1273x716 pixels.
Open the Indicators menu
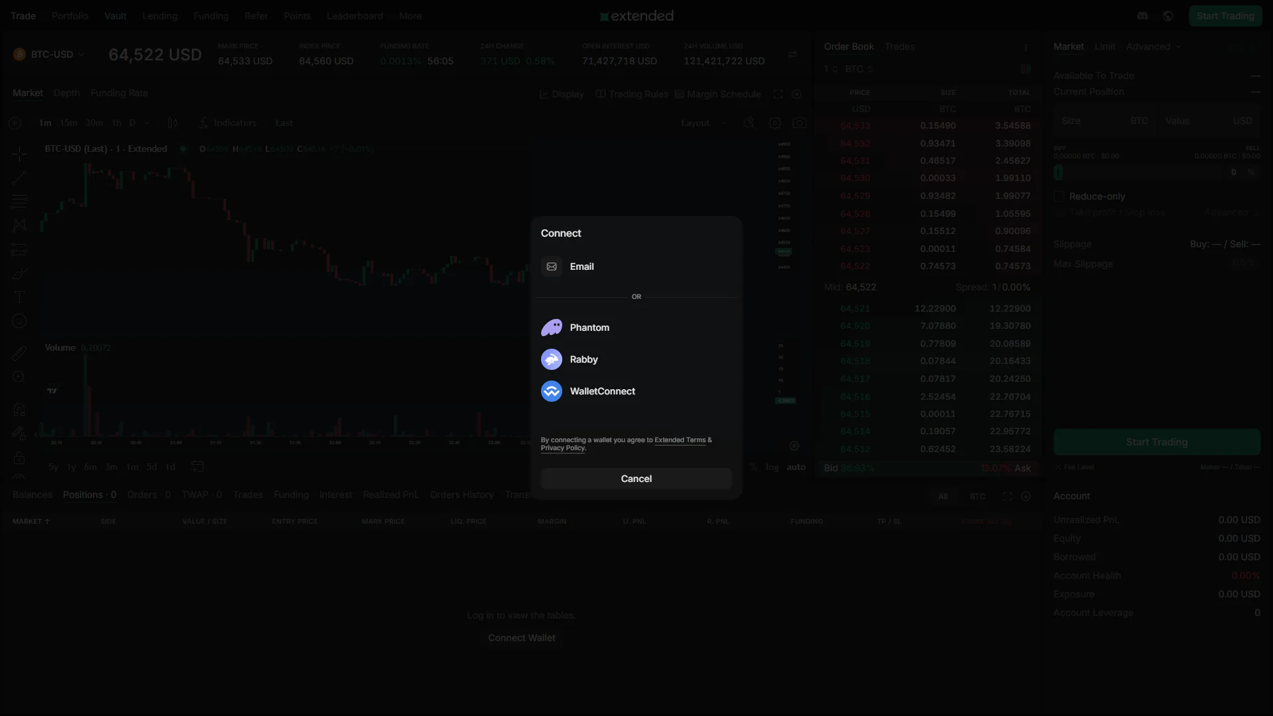click(227, 123)
